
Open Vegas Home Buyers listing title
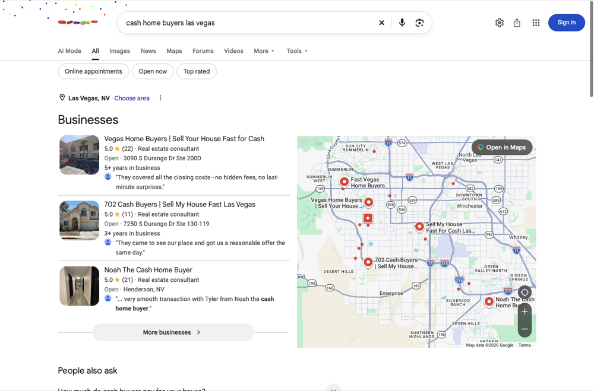coord(184,138)
